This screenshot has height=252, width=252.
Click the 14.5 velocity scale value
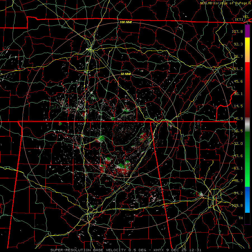click(238, 106)
